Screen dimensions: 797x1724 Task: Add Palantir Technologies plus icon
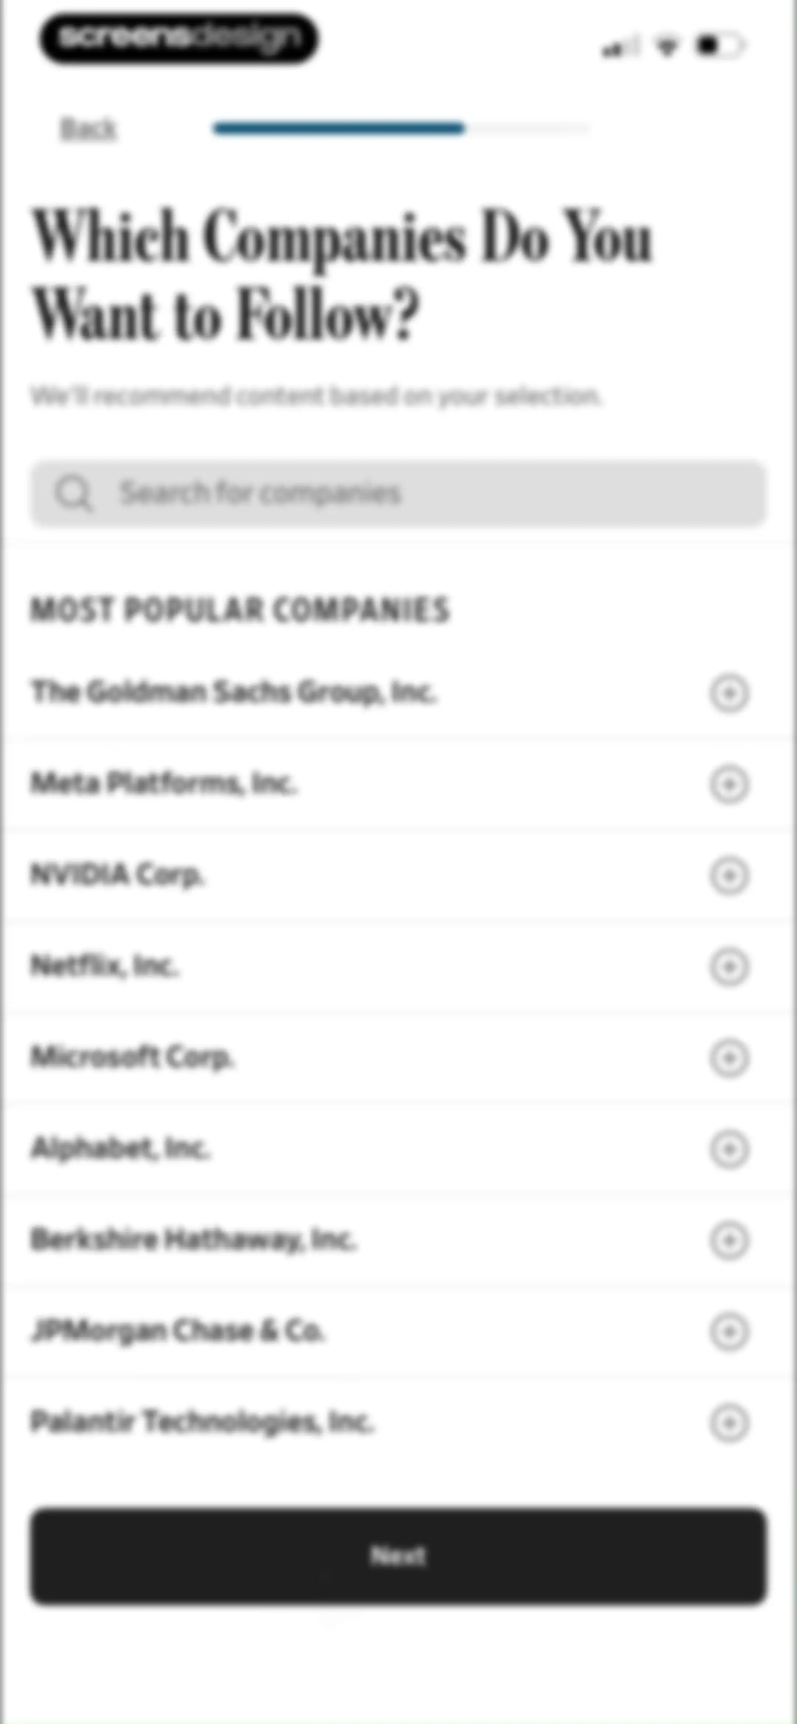click(x=729, y=1422)
